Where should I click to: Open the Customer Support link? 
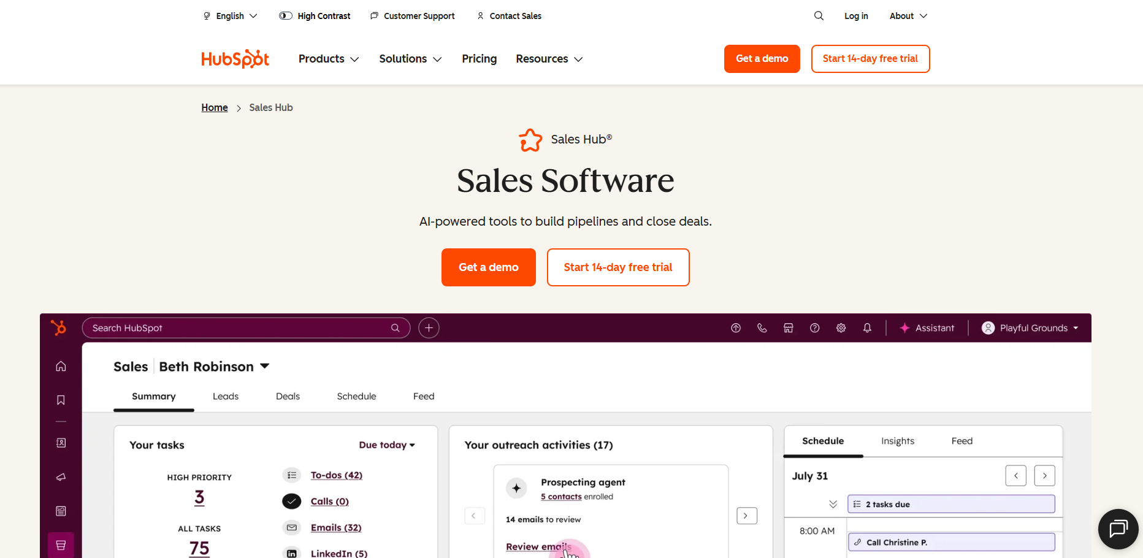tap(413, 16)
